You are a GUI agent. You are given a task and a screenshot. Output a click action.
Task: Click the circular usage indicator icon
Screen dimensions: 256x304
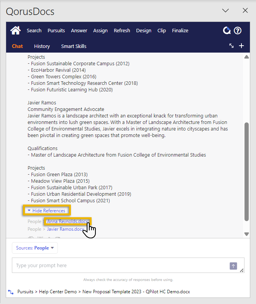[227, 30]
